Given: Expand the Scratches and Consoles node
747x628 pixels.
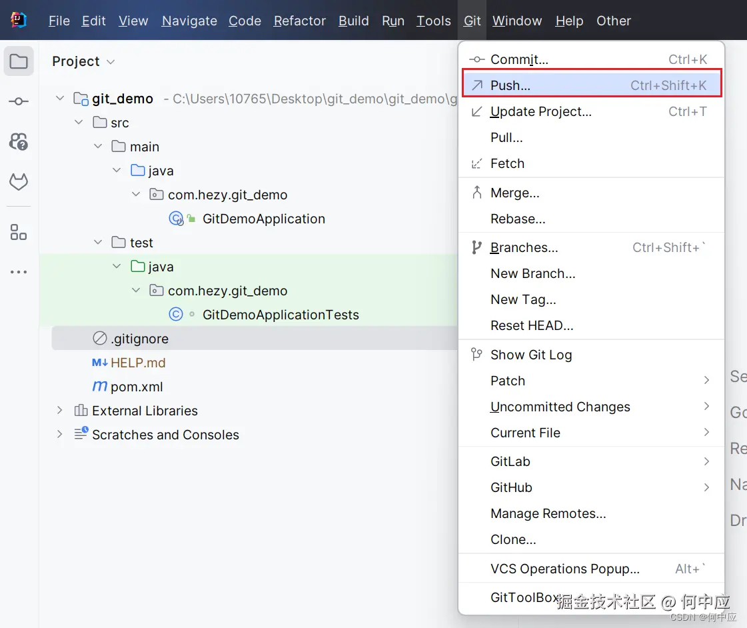Looking at the screenshot, I should click(60, 435).
